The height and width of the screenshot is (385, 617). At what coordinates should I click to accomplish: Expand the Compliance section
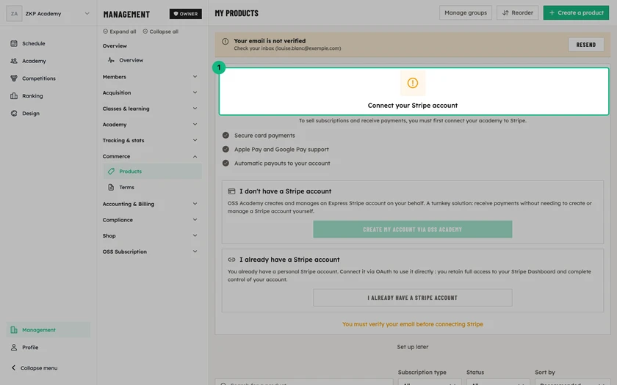[x=195, y=220]
